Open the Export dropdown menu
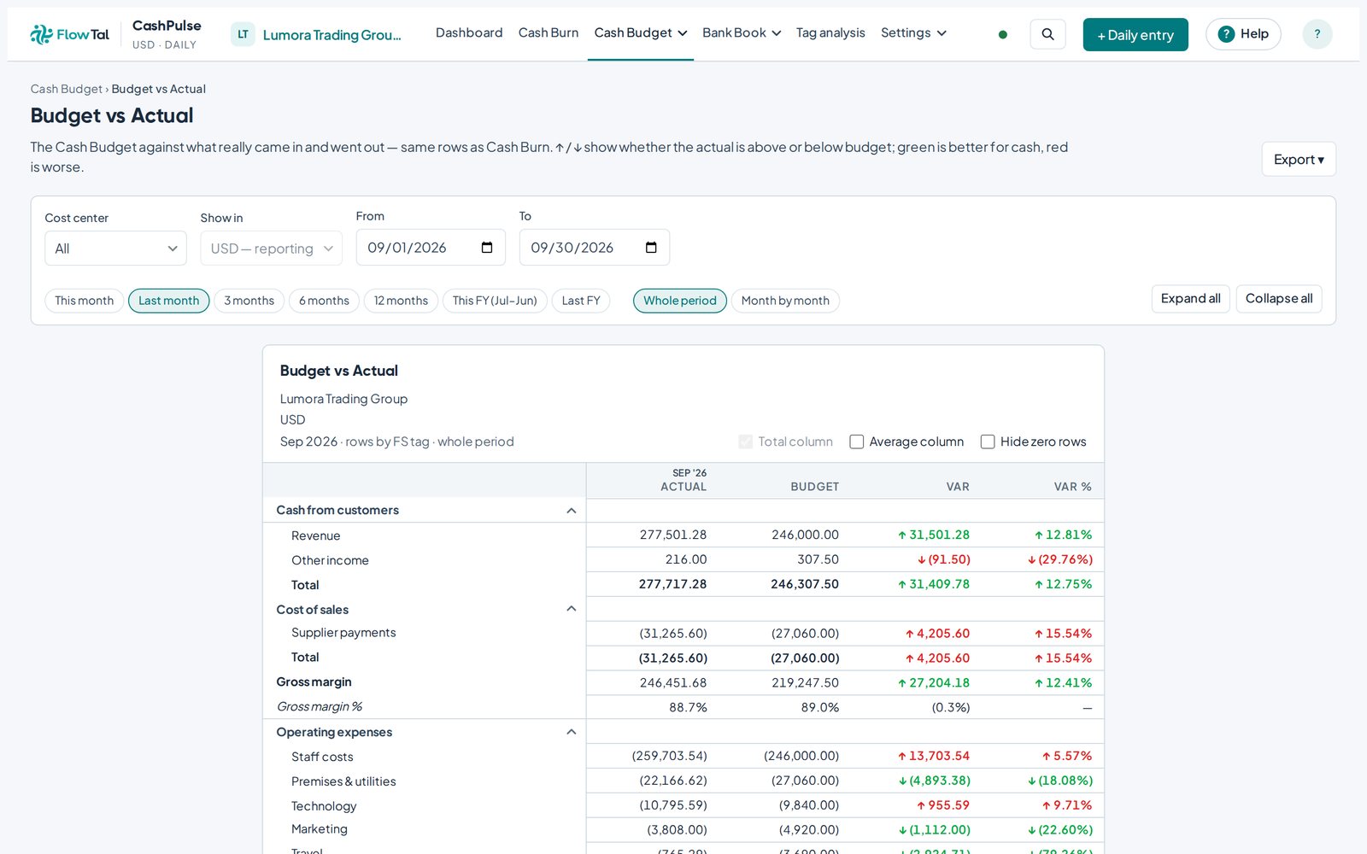Image resolution: width=1367 pixels, height=854 pixels. (x=1299, y=160)
